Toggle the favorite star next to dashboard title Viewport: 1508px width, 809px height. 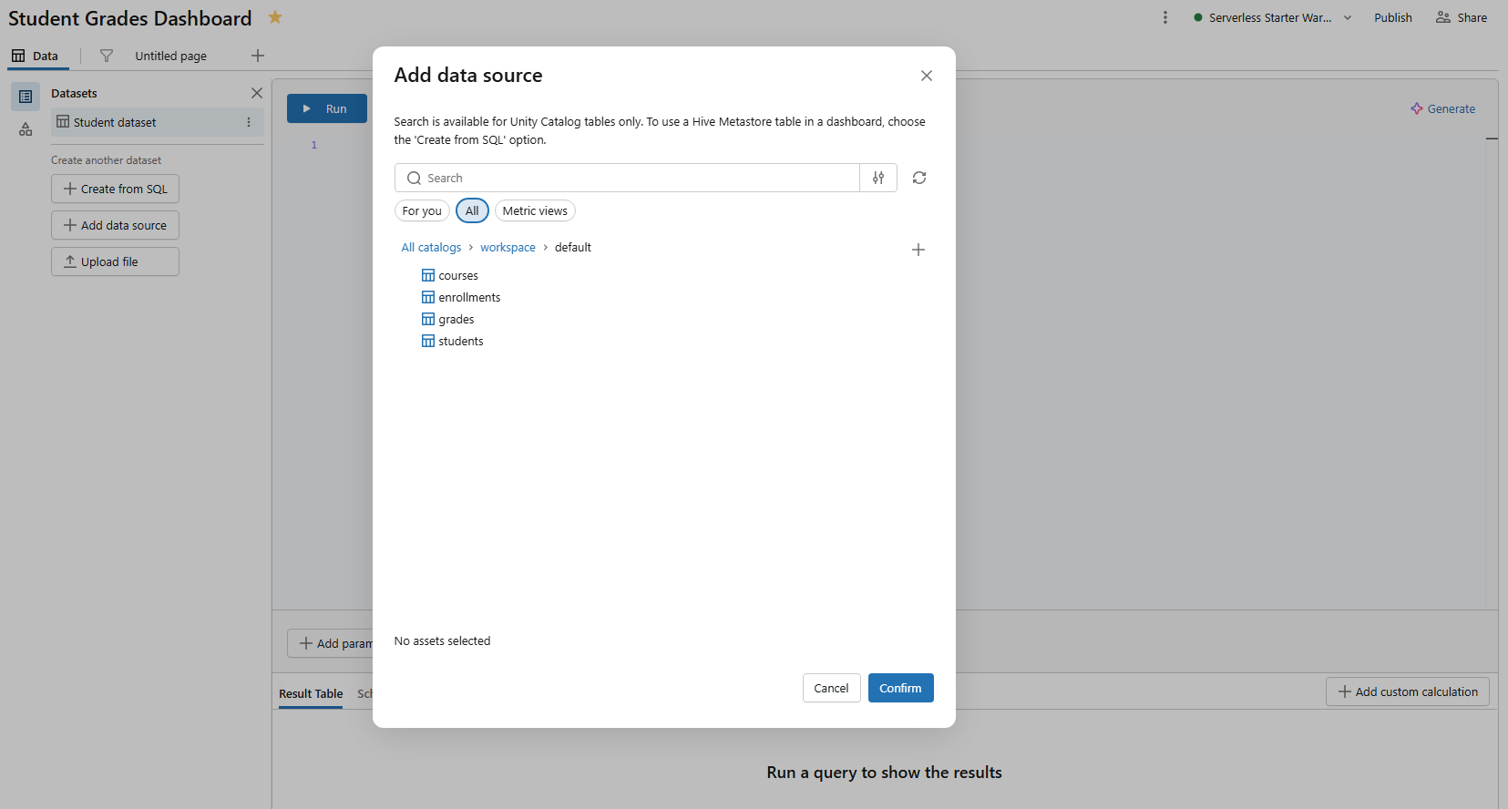click(275, 17)
